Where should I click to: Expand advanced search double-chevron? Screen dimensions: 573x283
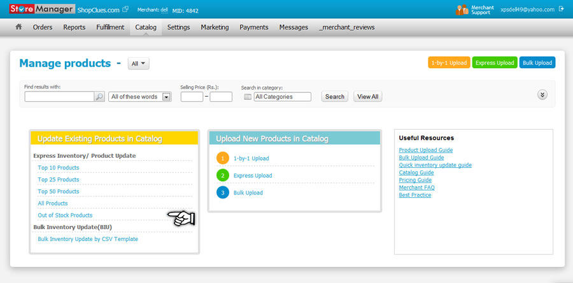[x=542, y=95]
